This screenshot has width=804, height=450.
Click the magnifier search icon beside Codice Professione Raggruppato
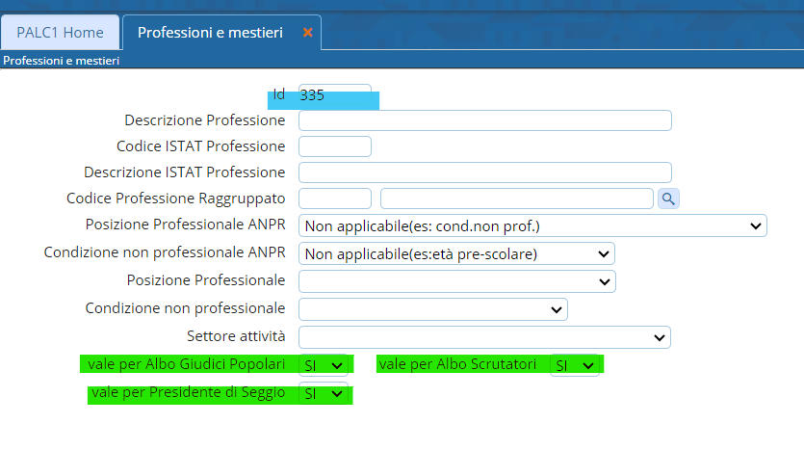click(668, 199)
